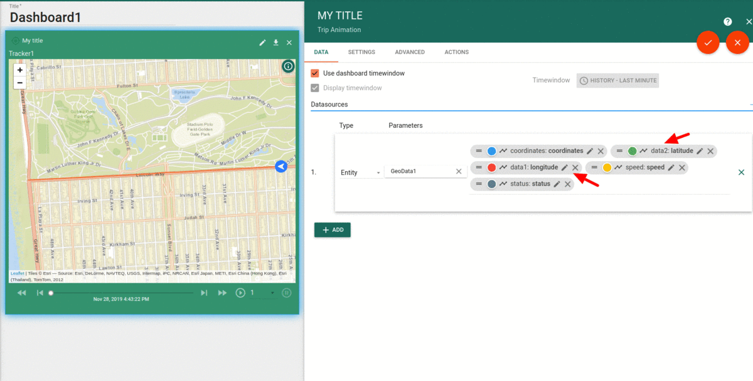Edit the status data key

click(x=557, y=184)
